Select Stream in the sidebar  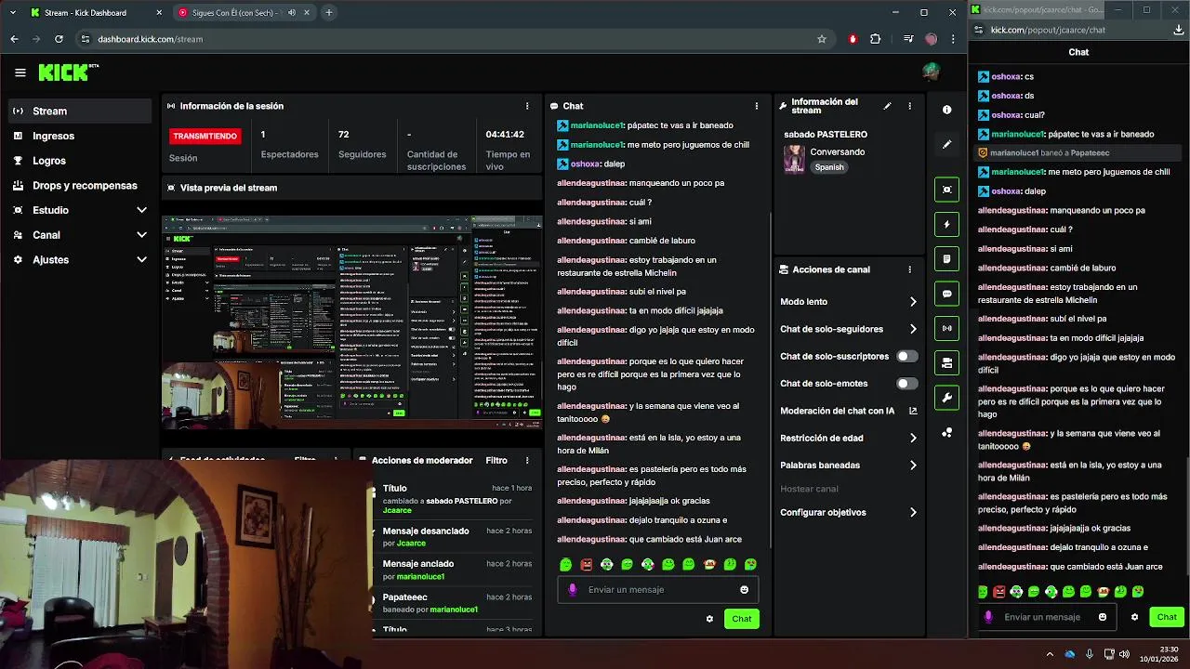[x=80, y=111]
